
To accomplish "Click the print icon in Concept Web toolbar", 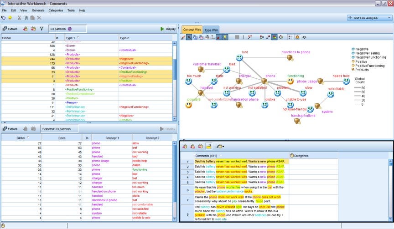I will tap(207, 37).
